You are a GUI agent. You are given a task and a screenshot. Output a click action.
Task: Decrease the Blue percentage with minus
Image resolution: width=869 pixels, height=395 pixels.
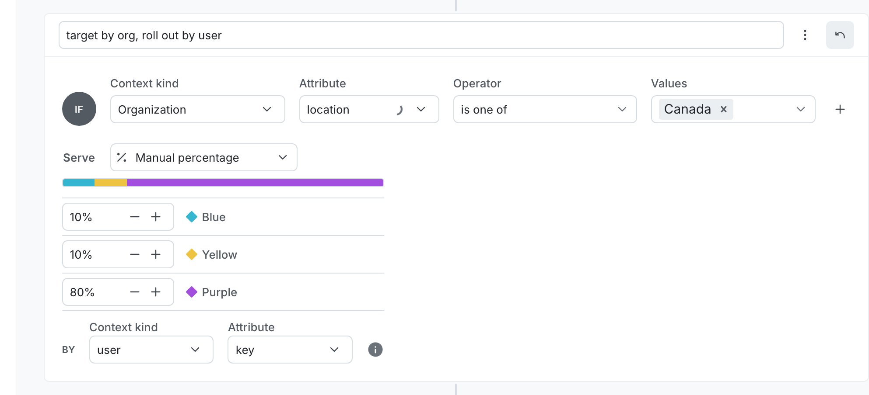[135, 217]
